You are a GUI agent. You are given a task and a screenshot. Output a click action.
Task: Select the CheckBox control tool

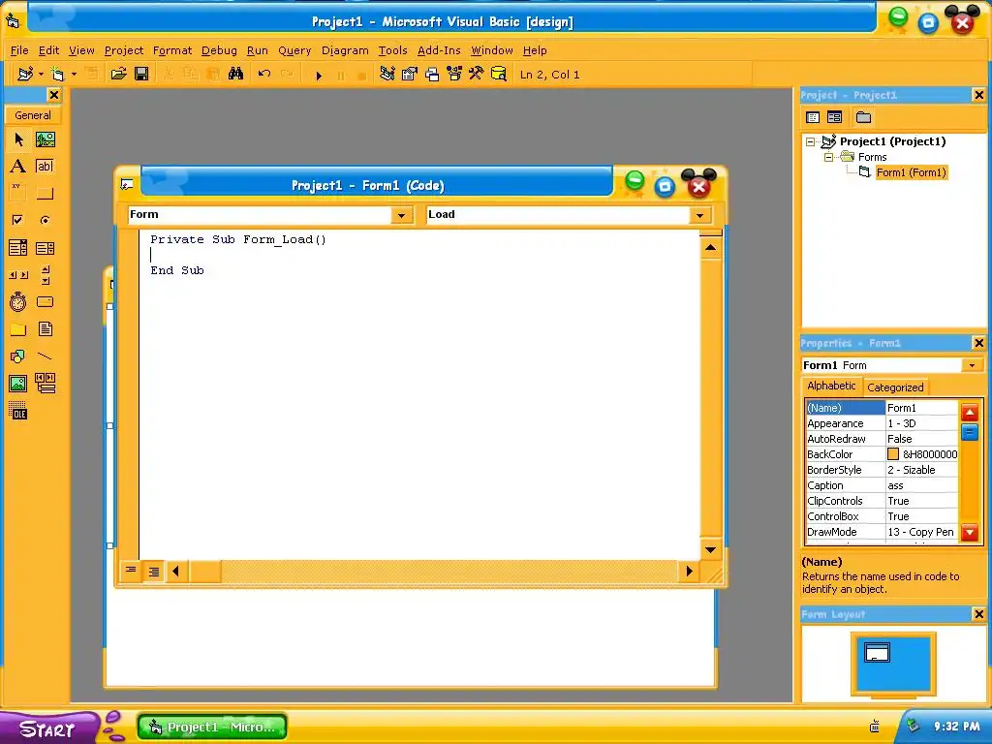coord(18,220)
